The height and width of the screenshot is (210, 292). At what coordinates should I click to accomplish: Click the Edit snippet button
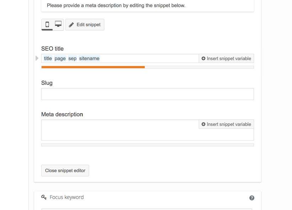click(84, 24)
